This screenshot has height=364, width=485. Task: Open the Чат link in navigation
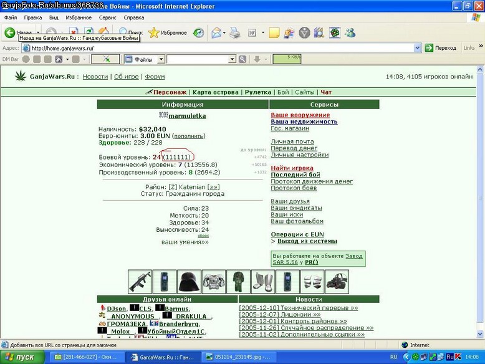click(326, 92)
